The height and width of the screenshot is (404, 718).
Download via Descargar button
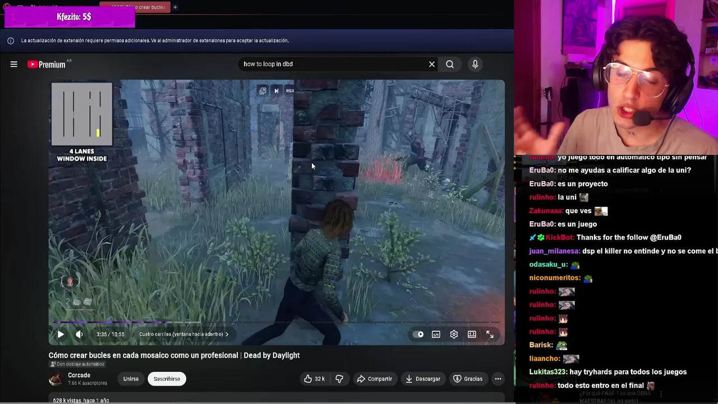[422, 379]
